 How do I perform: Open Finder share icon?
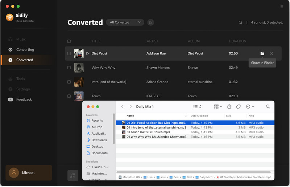[229, 106]
